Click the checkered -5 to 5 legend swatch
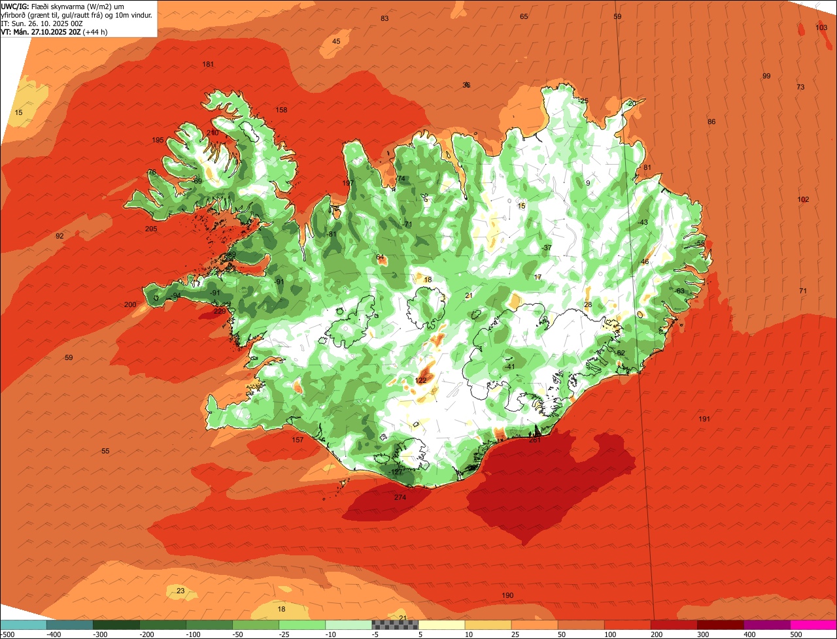 (x=394, y=625)
